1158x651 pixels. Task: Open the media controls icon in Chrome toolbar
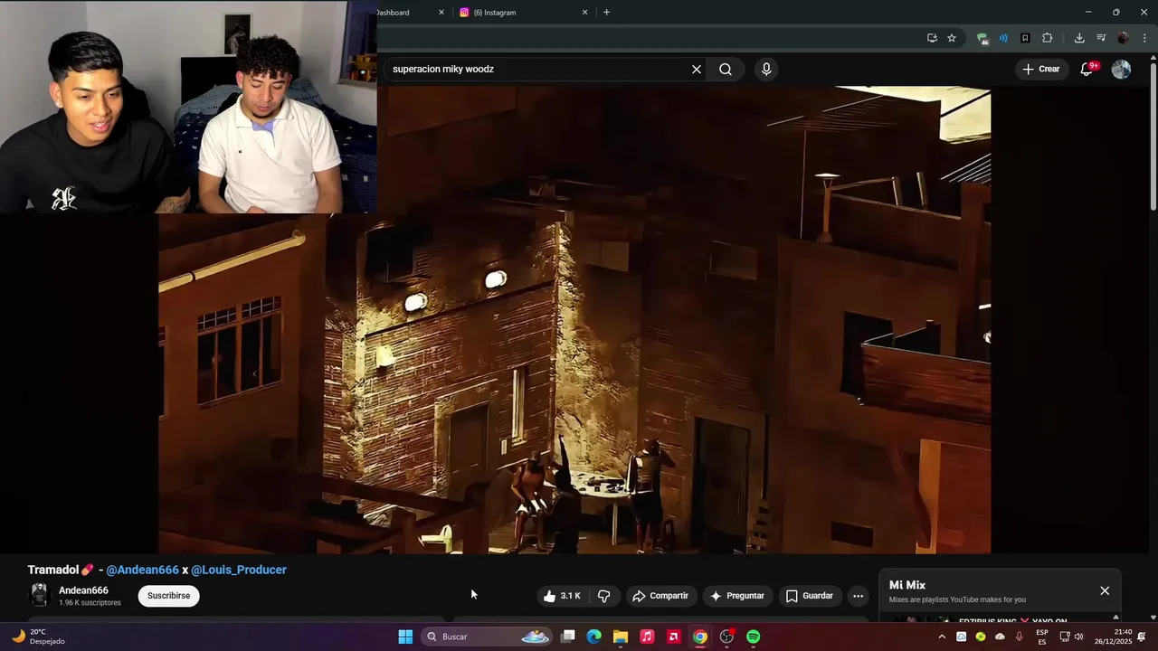point(1101,38)
